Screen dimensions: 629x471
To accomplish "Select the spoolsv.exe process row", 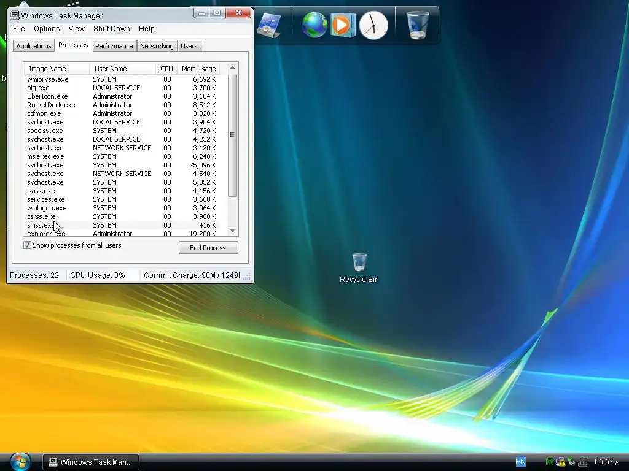I will [122, 131].
